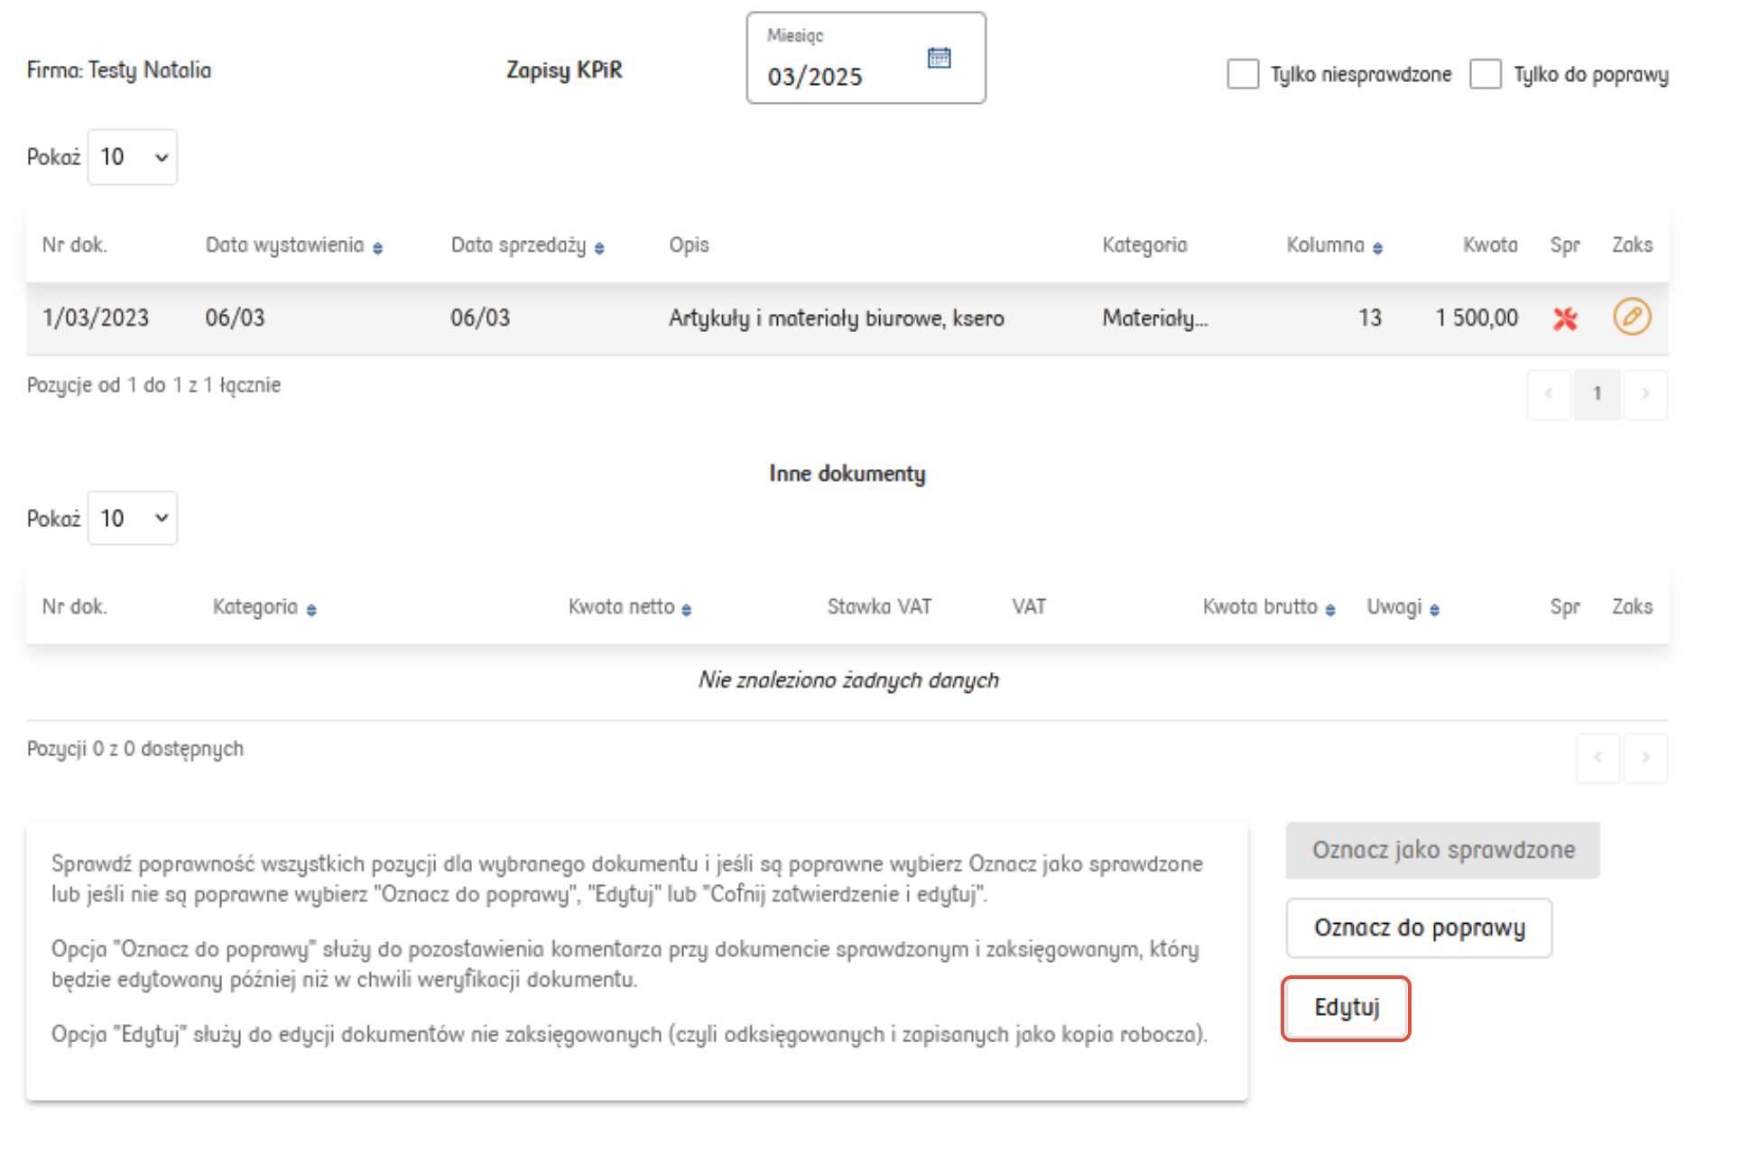Sort by Data wystawienia column arrows
Viewport: 1750px width, 1163px height.
coord(378,248)
